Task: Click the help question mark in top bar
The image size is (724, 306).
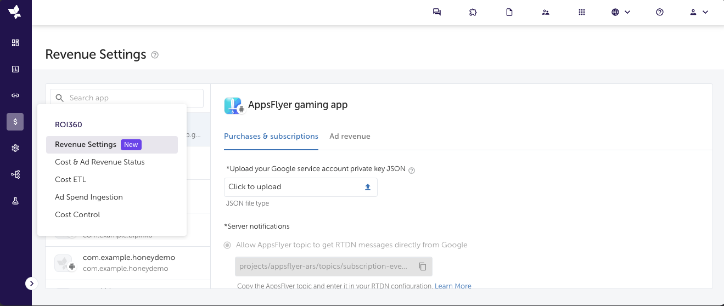Action: coord(660,12)
